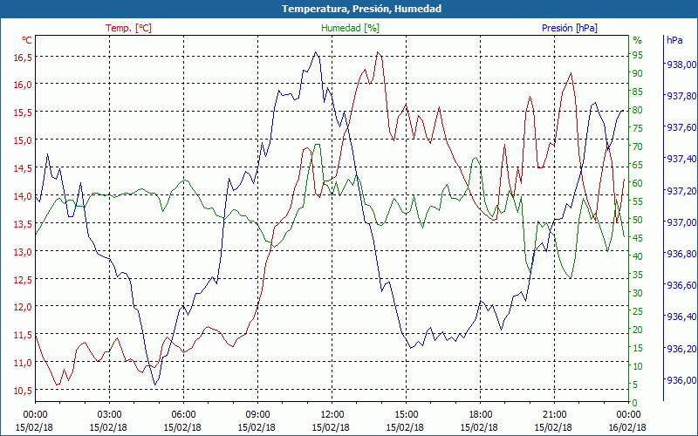Click the "16,0" temperature axis value
The height and width of the screenshot is (436, 698).
coord(23,85)
